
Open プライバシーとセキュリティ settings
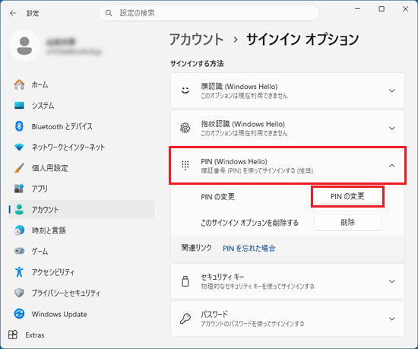[81, 293]
